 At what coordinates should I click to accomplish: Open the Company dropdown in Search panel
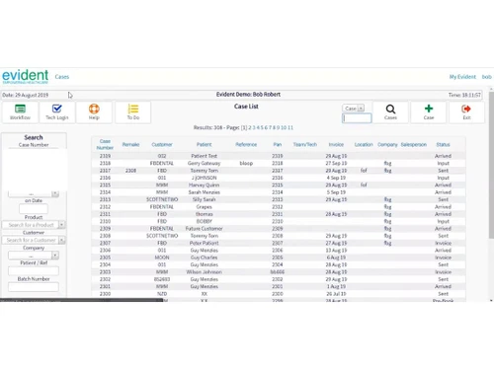[34, 256]
